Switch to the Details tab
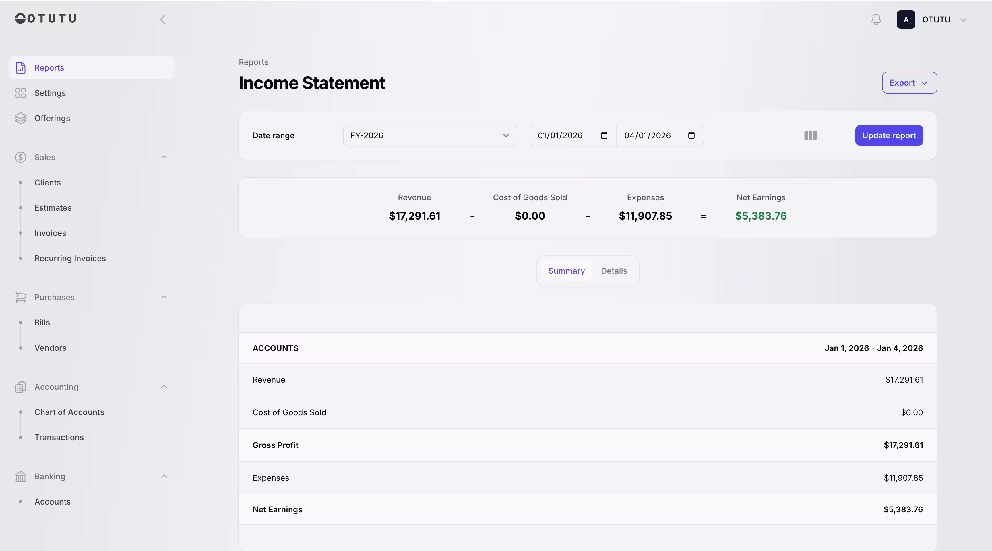992x551 pixels. coord(613,271)
